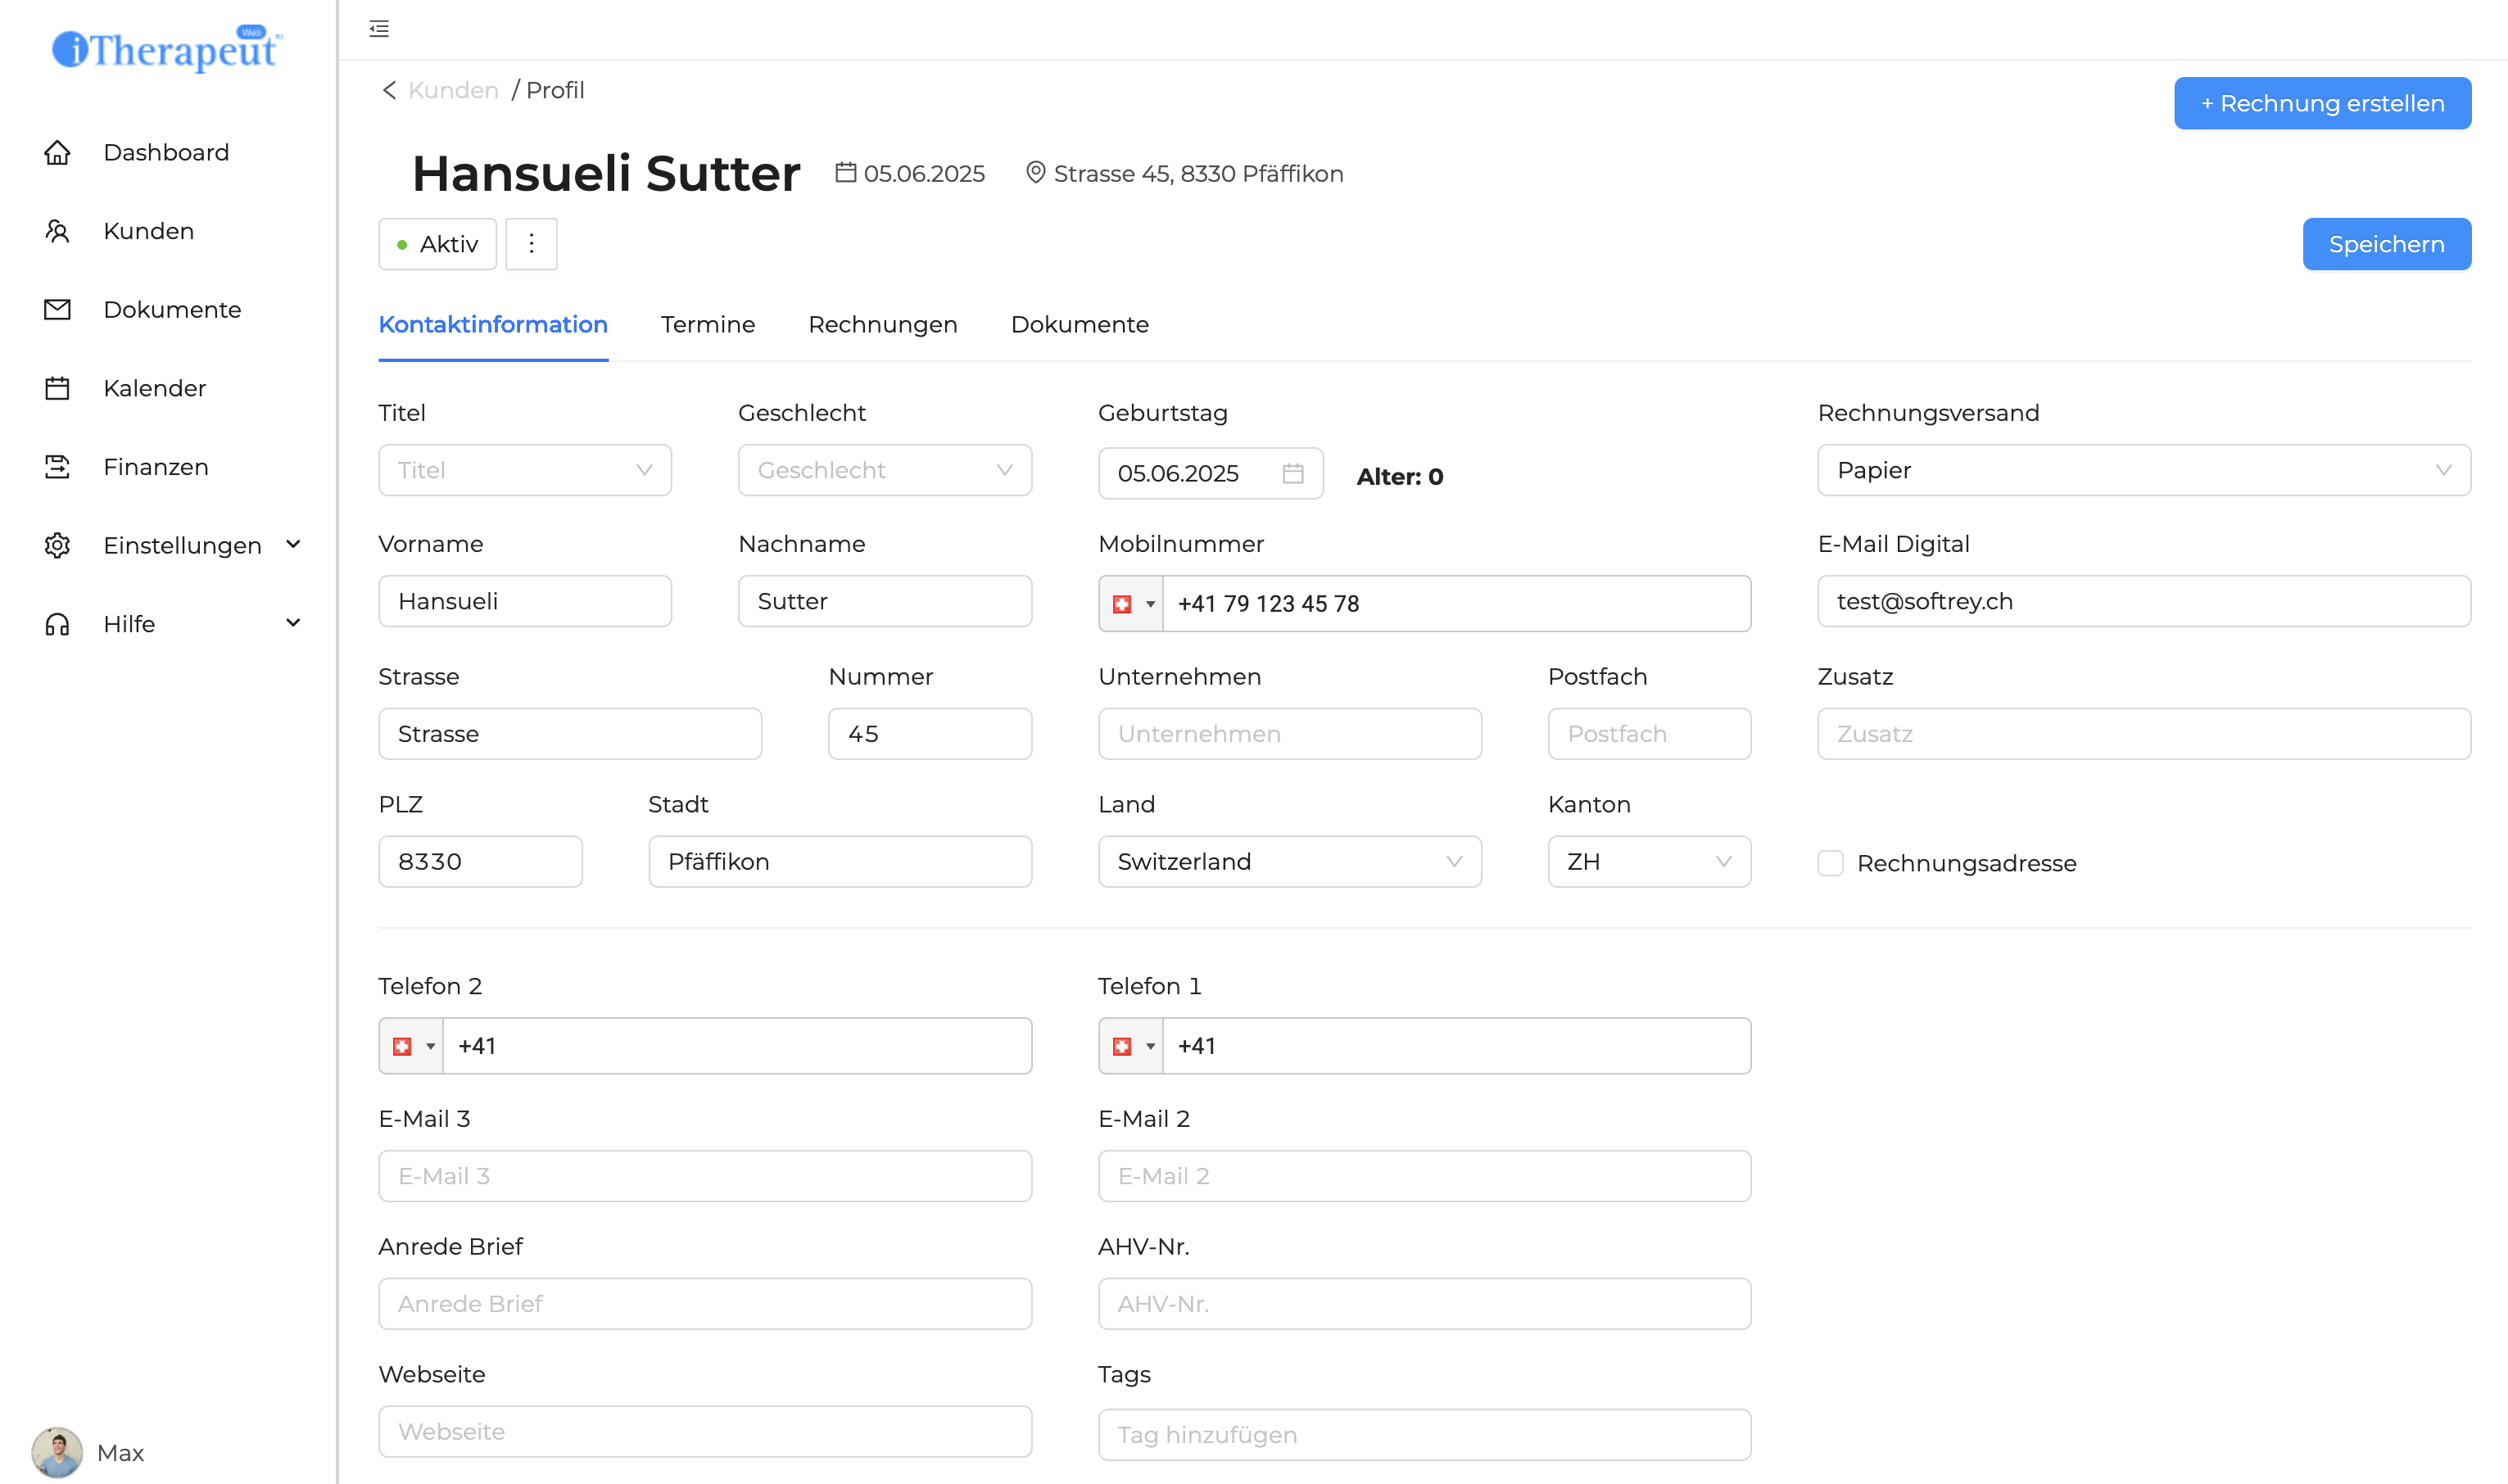Screen dimensions: 2508x1484
Task: Click the Kalender sidebar icon
Action: [57, 388]
